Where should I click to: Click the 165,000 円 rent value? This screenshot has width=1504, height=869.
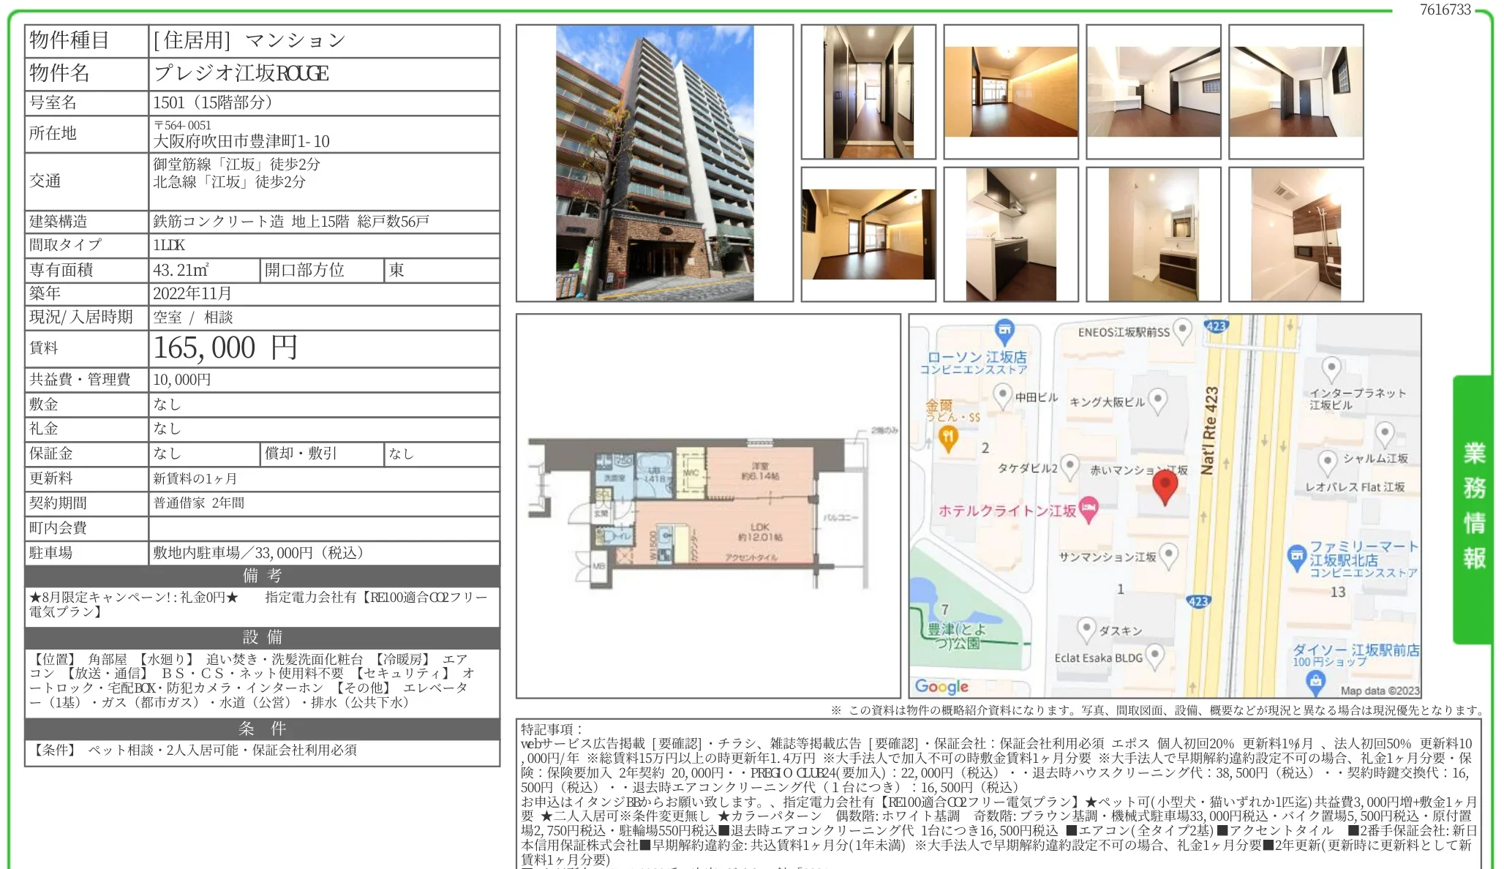(225, 348)
